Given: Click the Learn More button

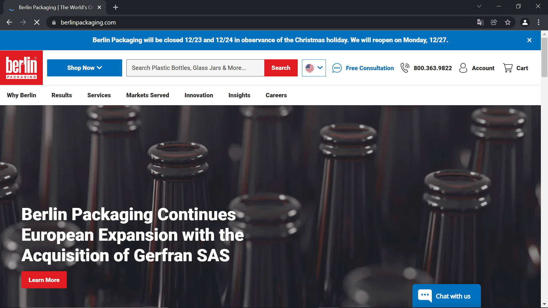Looking at the screenshot, I should [x=44, y=280].
